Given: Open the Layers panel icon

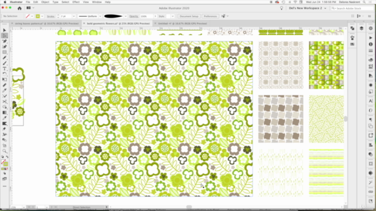Looking at the screenshot, I should (x=361, y=28).
